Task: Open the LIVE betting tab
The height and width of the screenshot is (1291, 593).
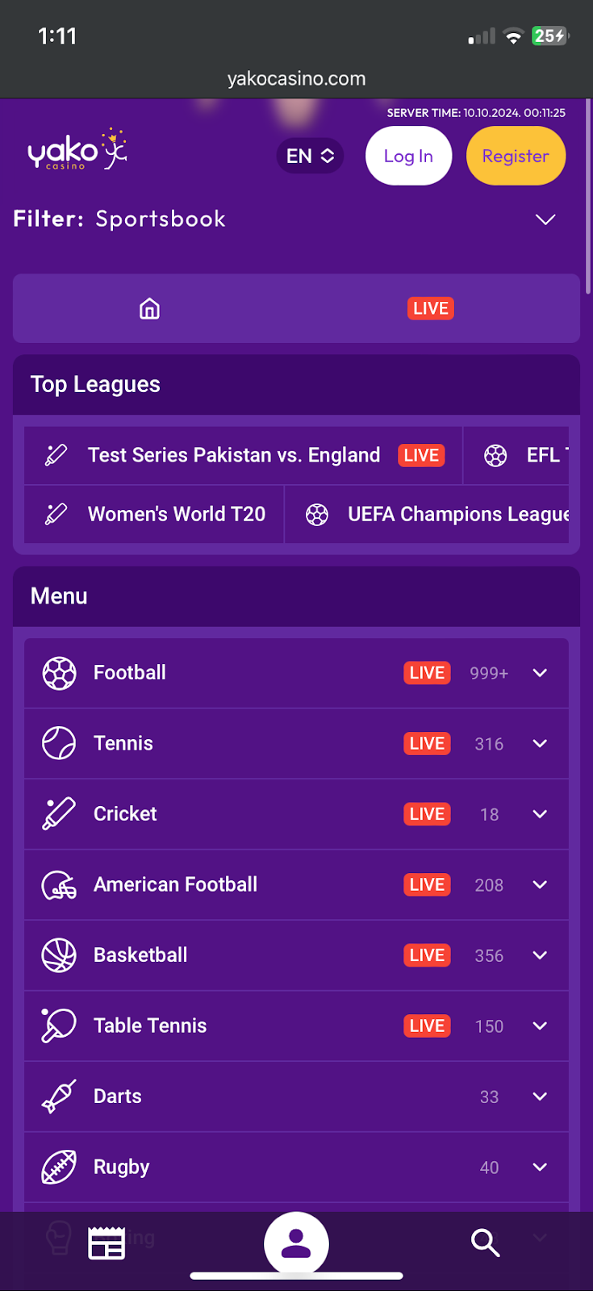Action: pyautogui.click(x=431, y=309)
